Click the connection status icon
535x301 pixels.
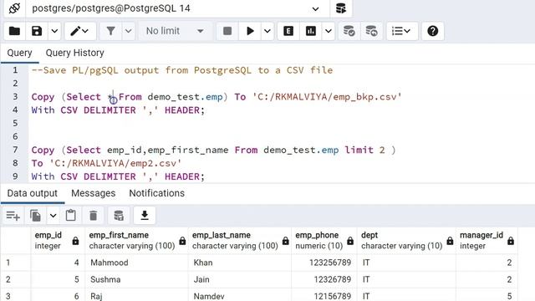(15, 8)
